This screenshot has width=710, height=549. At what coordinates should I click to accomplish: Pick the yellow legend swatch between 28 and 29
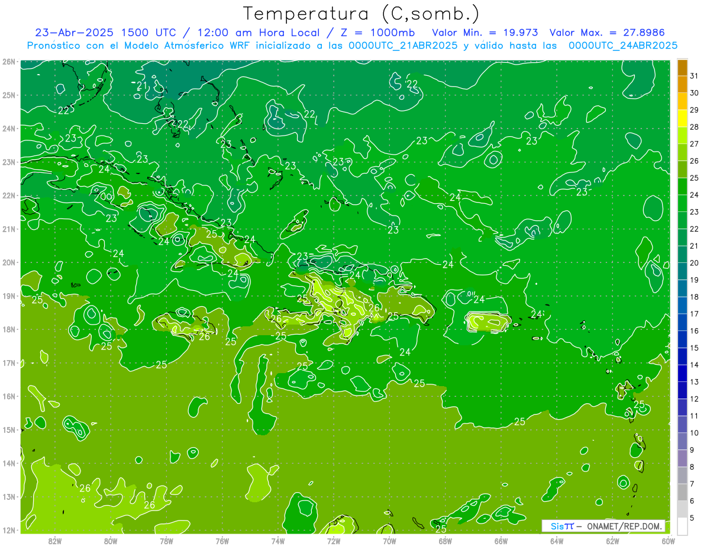[x=682, y=119]
